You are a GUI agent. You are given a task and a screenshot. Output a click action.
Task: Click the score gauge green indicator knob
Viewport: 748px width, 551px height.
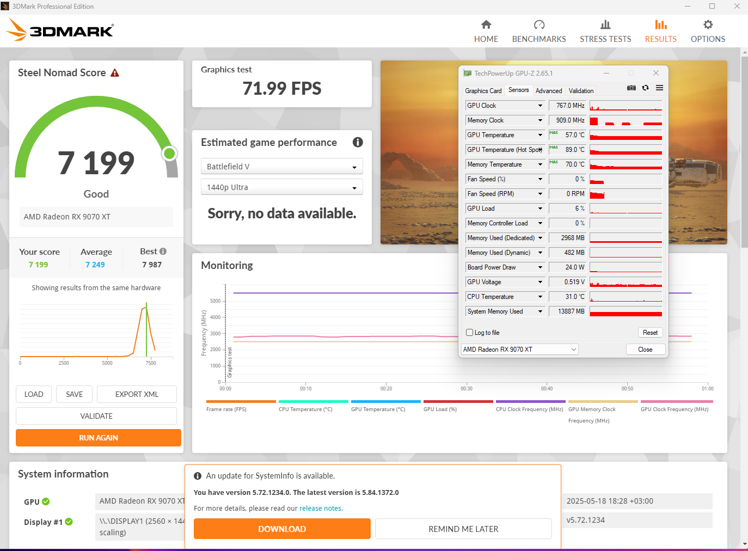pyautogui.click(x=170, y=154)
